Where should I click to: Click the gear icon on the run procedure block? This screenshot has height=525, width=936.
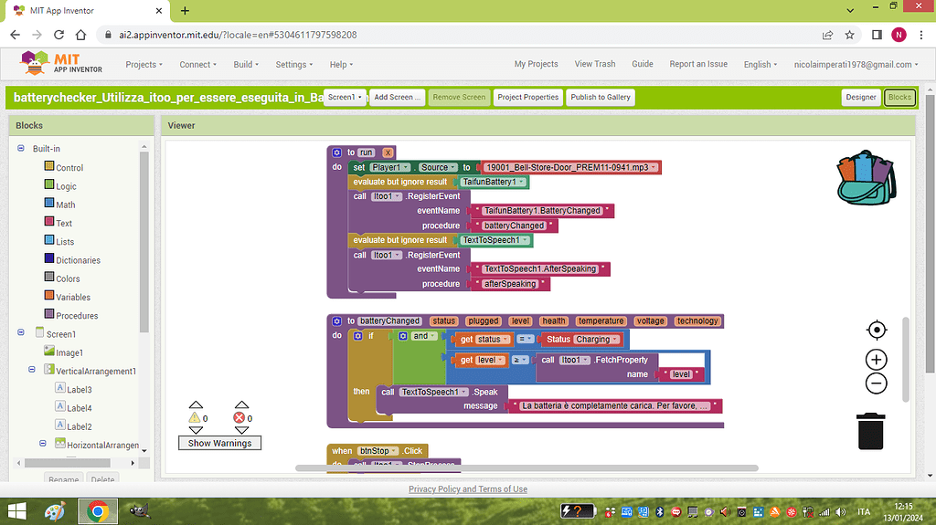click(336, 152)
